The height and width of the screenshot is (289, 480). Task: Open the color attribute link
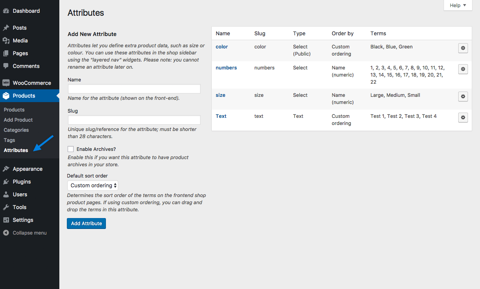(x=222, y=47)
